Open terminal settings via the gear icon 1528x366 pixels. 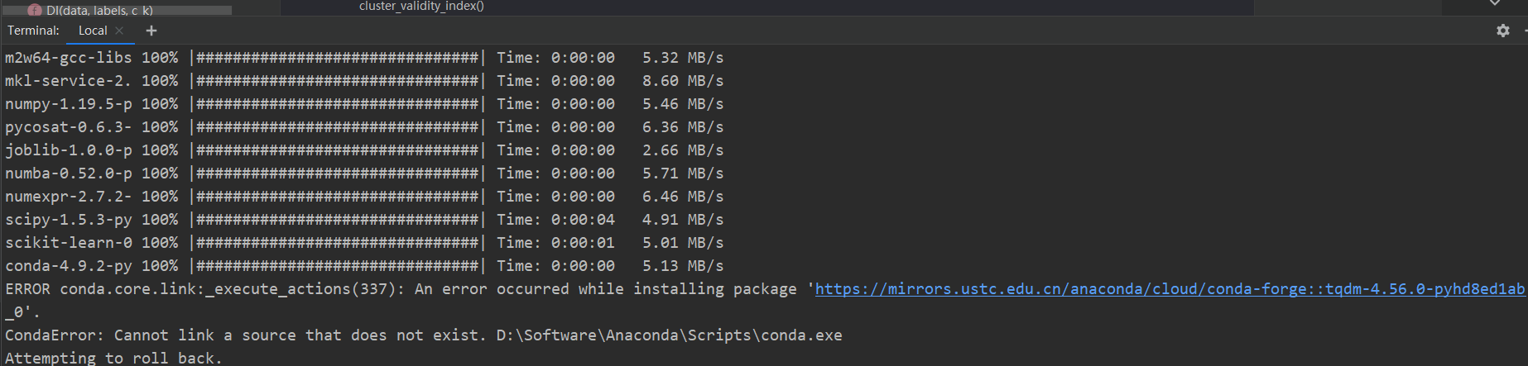pos(1503,31)
